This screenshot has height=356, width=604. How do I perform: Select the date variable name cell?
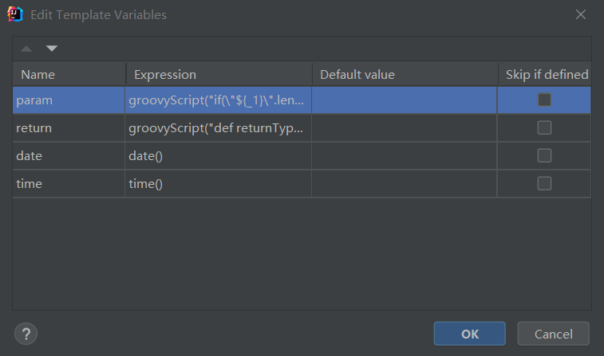point(69,155)
